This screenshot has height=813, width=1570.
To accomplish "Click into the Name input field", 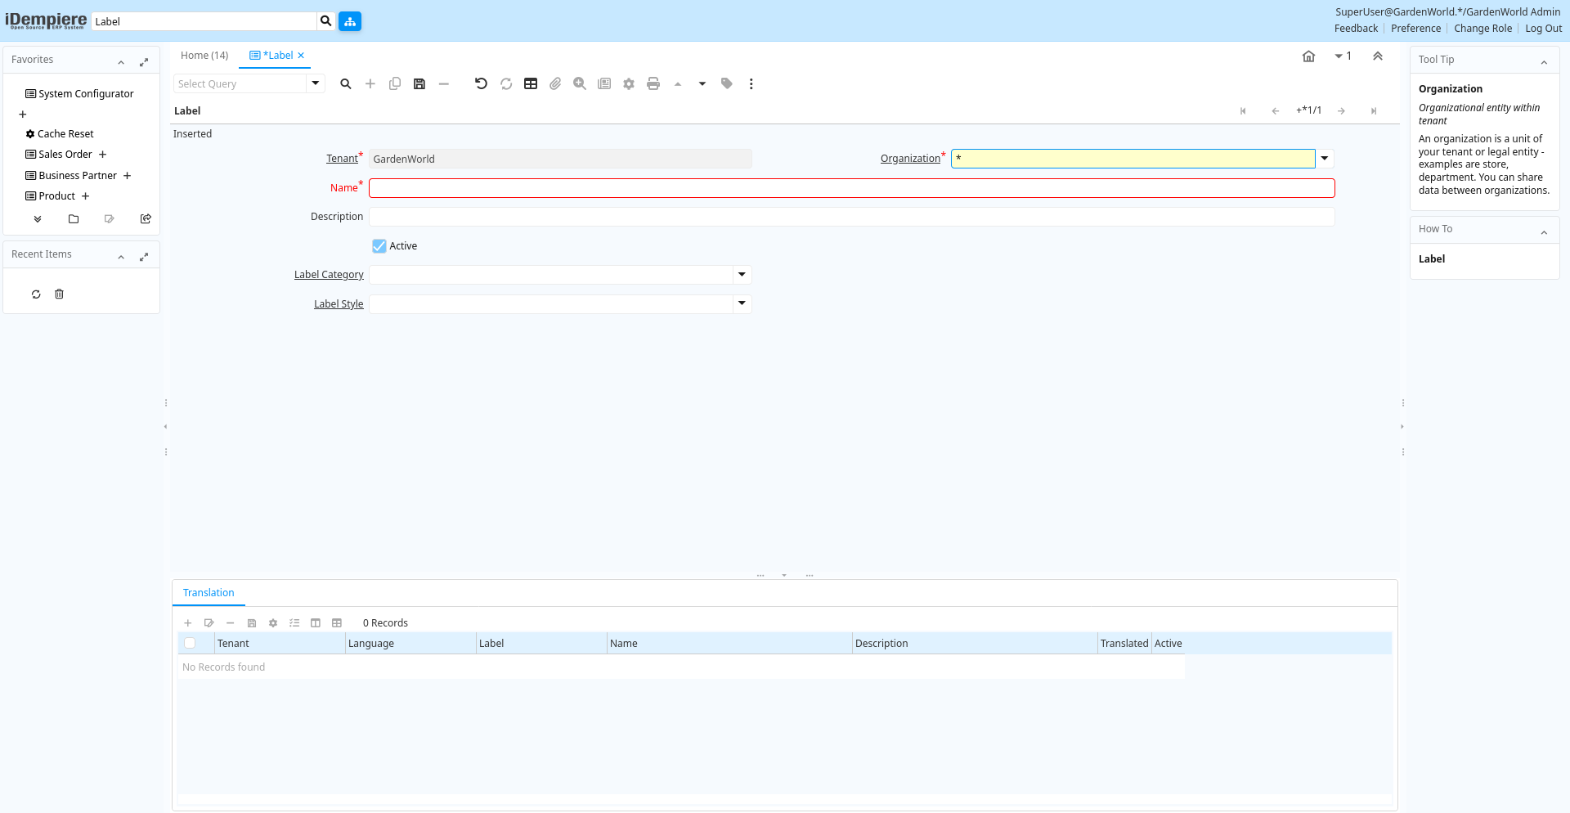I will 851,188.
